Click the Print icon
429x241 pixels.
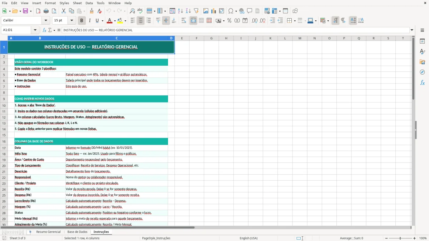[46, 11]
